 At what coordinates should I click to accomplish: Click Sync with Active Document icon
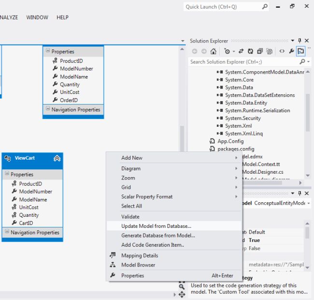tap(241, 51)
